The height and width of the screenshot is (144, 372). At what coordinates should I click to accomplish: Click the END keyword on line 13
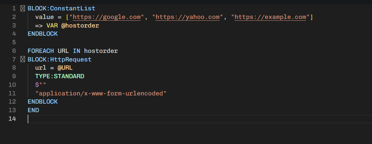tap(33, 110)
